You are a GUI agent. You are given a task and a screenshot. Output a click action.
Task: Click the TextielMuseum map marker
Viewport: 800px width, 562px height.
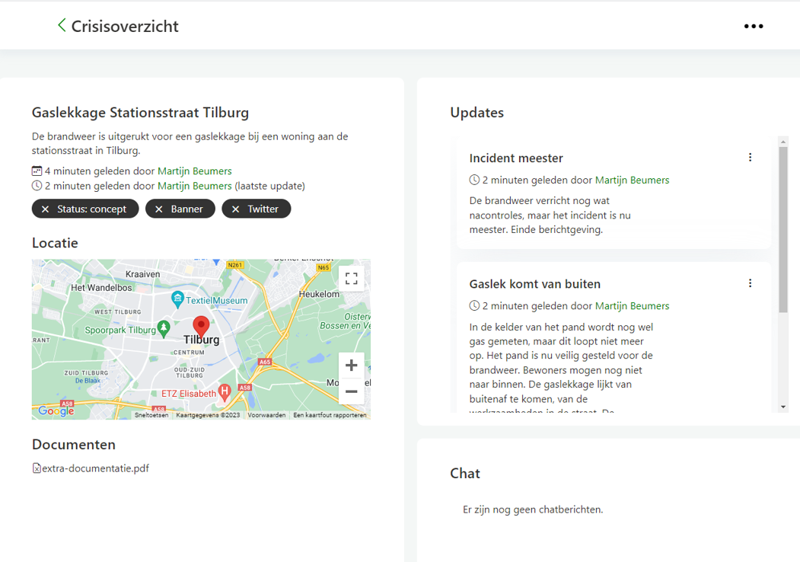tap(177, 299)
